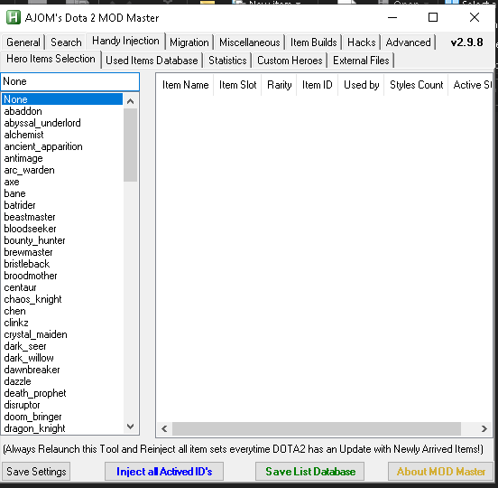Select clinkz hero entry
The width and height of the screenshot is (498, 488).
coord(62,323)
